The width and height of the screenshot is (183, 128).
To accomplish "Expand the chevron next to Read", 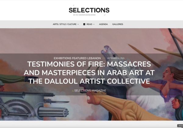I will point(94,24).
